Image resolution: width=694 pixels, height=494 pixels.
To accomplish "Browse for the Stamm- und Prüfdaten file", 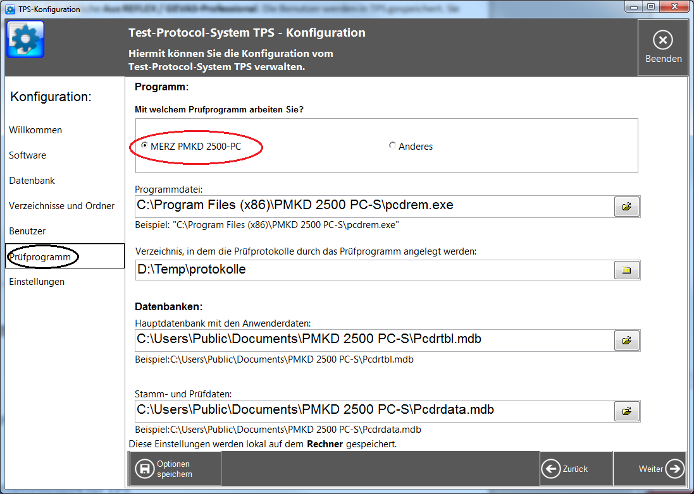I will tap(627, 411).
